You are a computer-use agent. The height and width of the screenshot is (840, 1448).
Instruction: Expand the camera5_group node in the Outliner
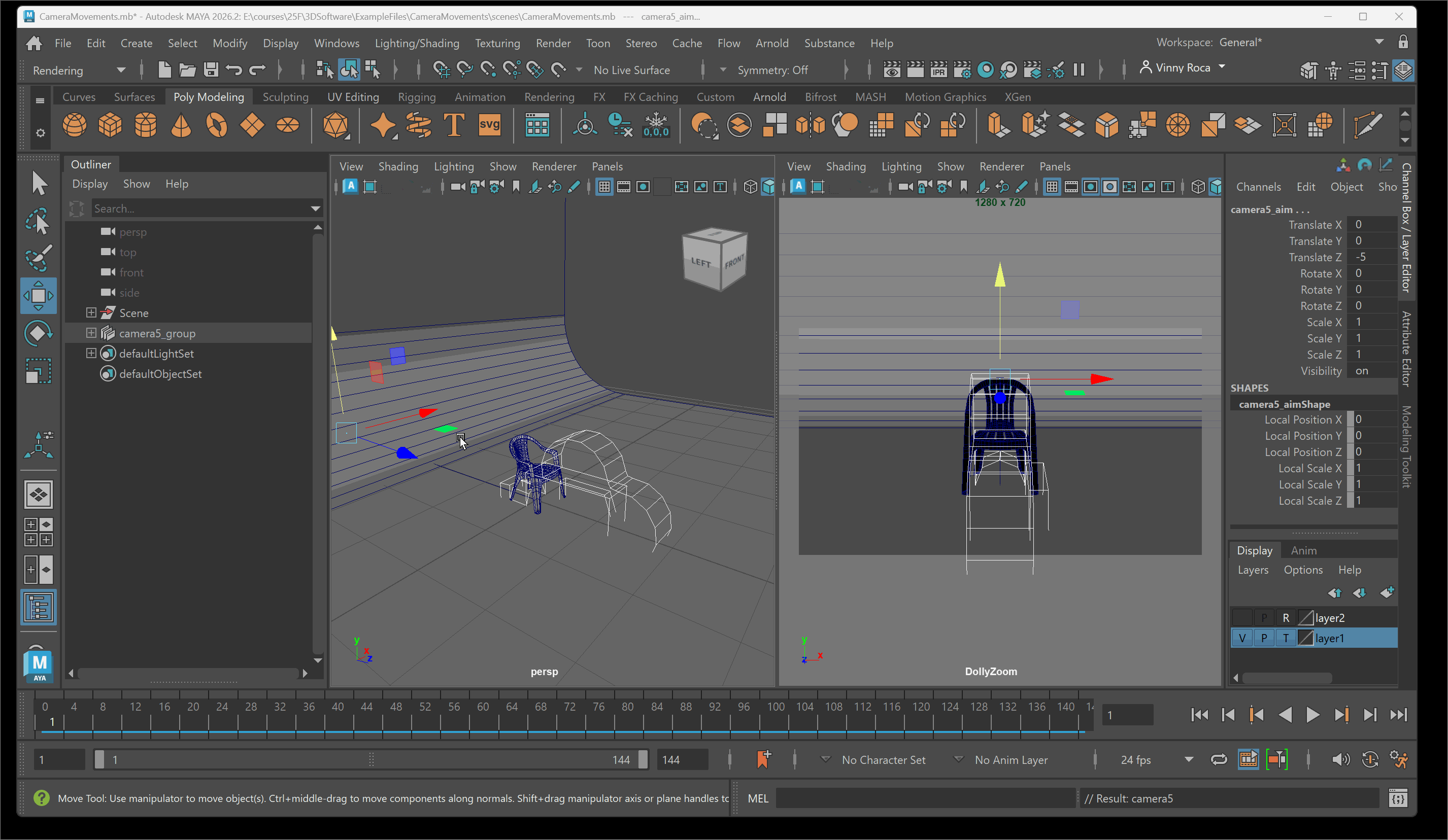[91, 333]
